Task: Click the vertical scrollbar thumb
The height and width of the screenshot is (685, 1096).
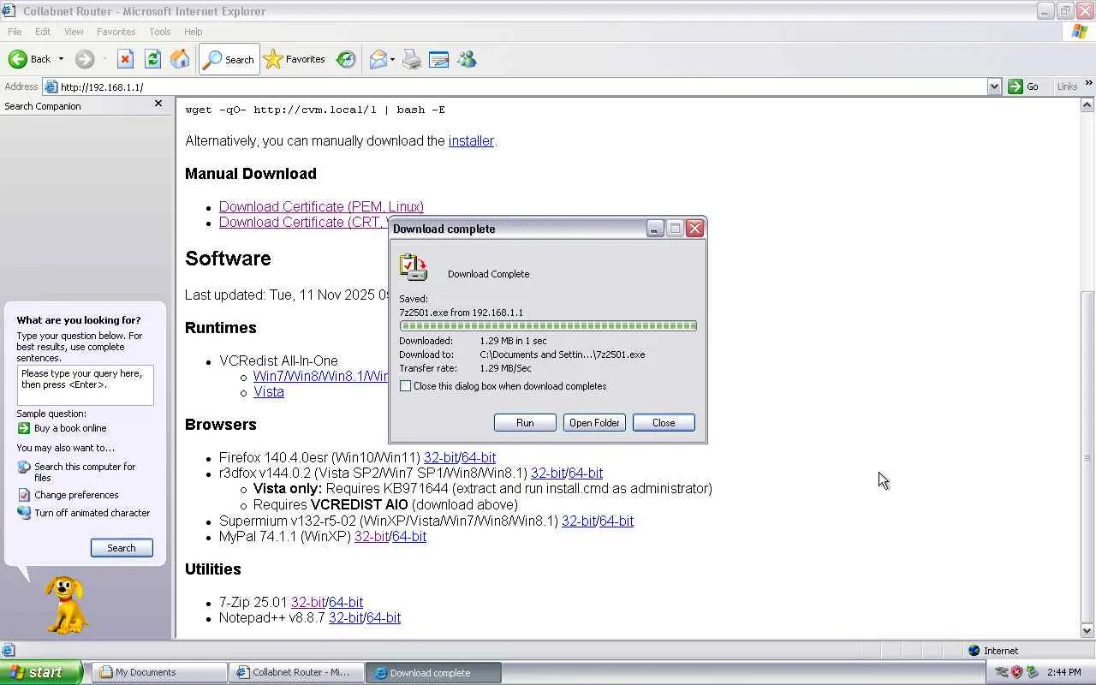Action: 1087,456
